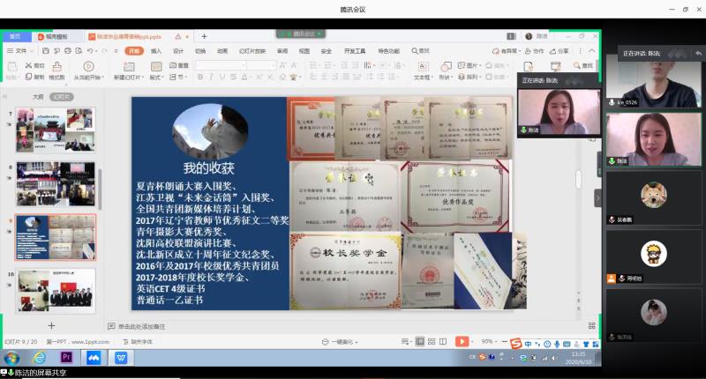The image size is (706, 379).
Task: Open the Insert (插入) ribbon tab
Action: [x=156, y=51]
